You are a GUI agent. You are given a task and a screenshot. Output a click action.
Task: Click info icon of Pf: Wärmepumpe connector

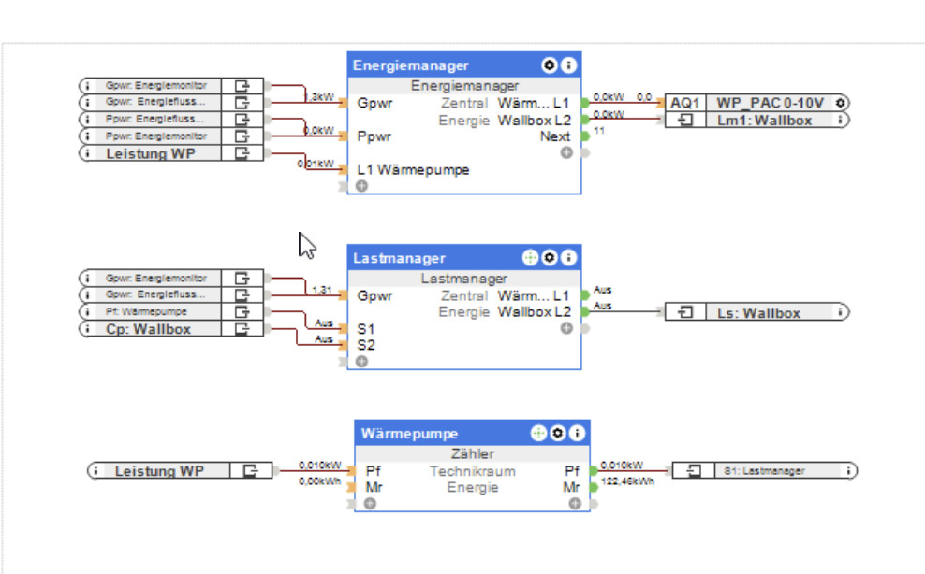[87, 311]
